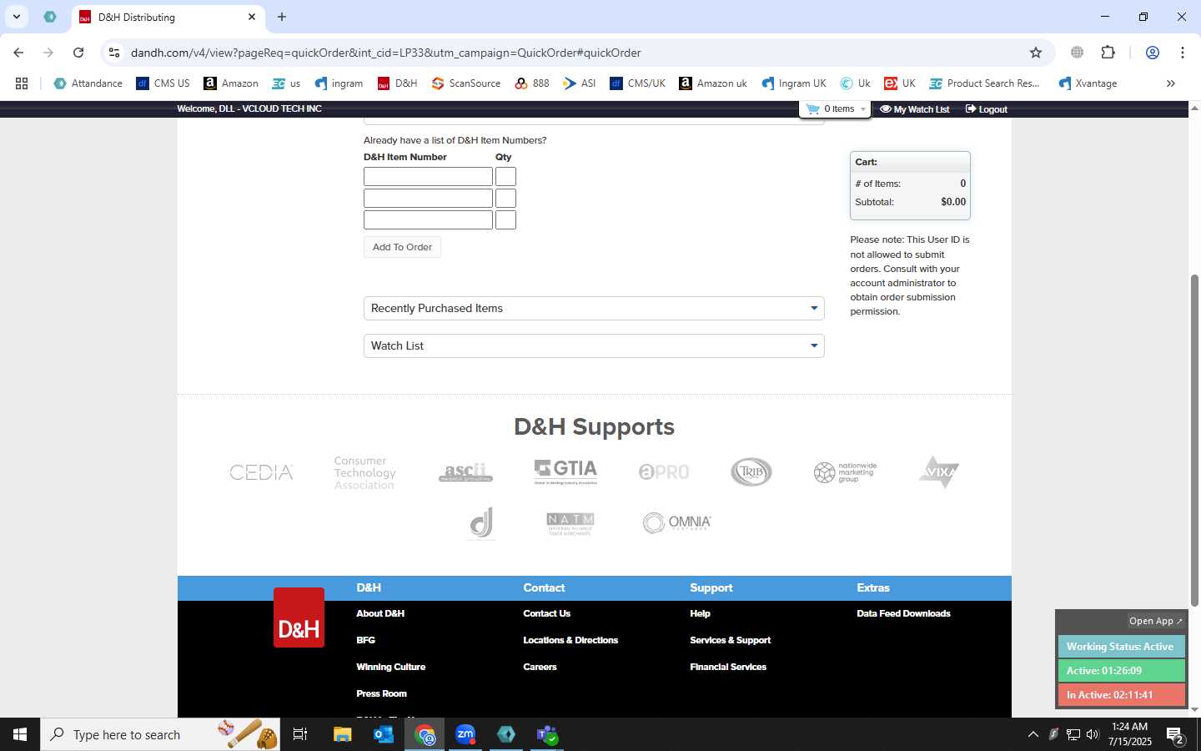Bookmark this page with the star icon

point(1036,53)
